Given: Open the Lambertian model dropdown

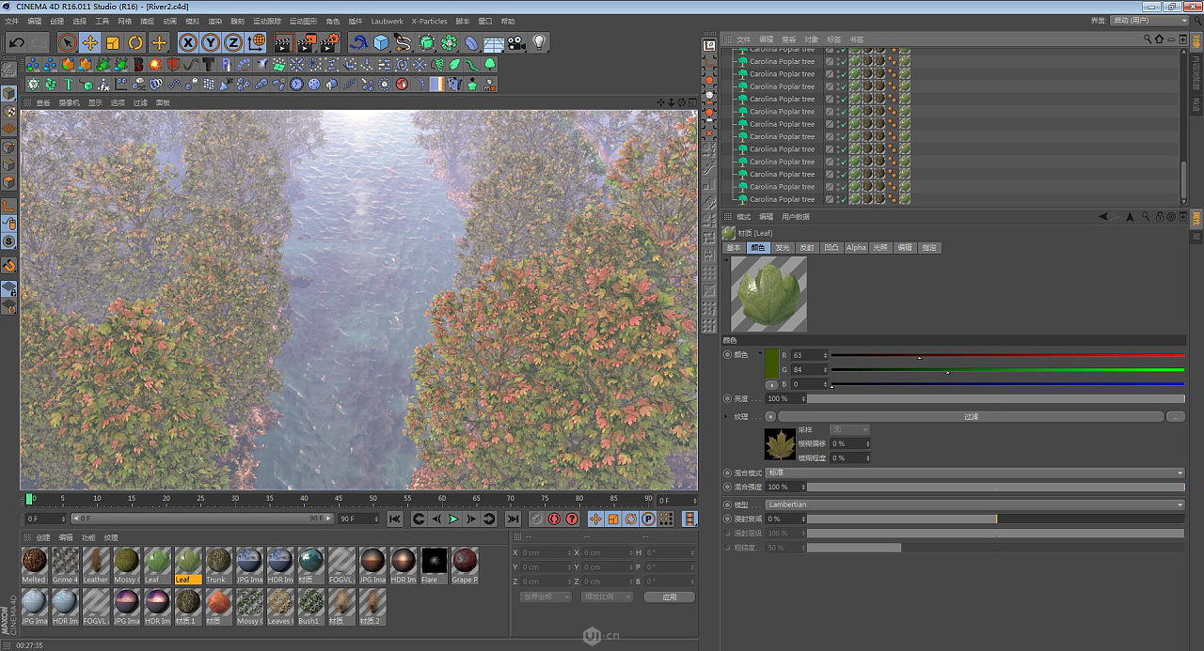Looking at the screenshot, I should (x=974, y=504).
